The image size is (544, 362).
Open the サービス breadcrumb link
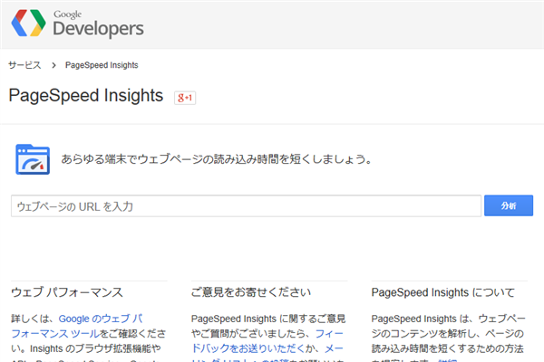coord(24,65)
